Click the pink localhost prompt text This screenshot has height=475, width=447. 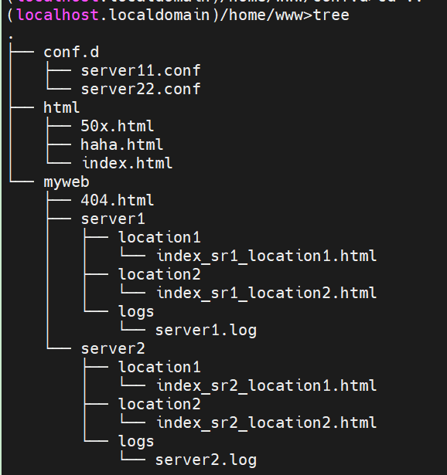coord(58,15)
